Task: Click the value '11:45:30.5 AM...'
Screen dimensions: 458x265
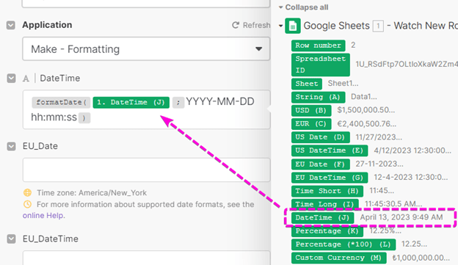Action: [x=393, y=204]
